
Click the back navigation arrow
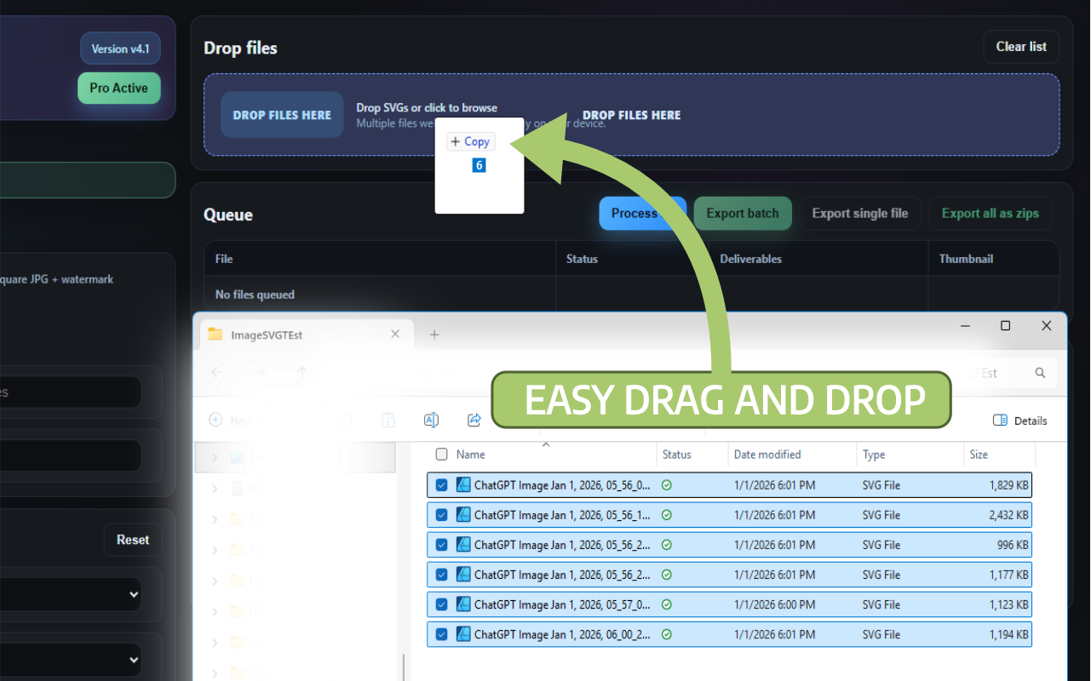(x=216, y=372)
